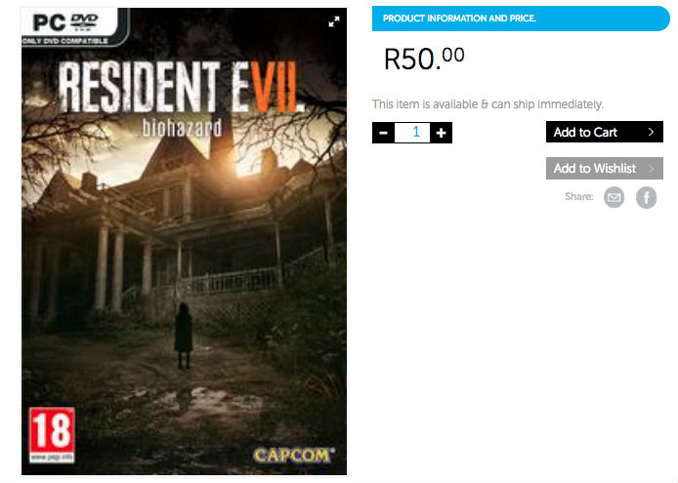Screen dimensions: 678x483
Task: Add Resident Evil 7 to cart
Action: pos(605,132)
